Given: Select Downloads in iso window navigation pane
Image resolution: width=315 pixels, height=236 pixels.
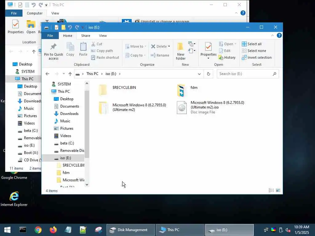Looking at the screenshot, I should (66, 114).
